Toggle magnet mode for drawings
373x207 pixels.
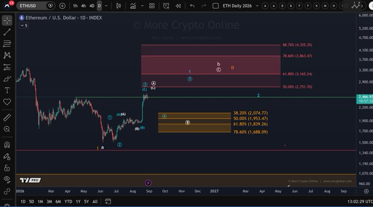7,145
